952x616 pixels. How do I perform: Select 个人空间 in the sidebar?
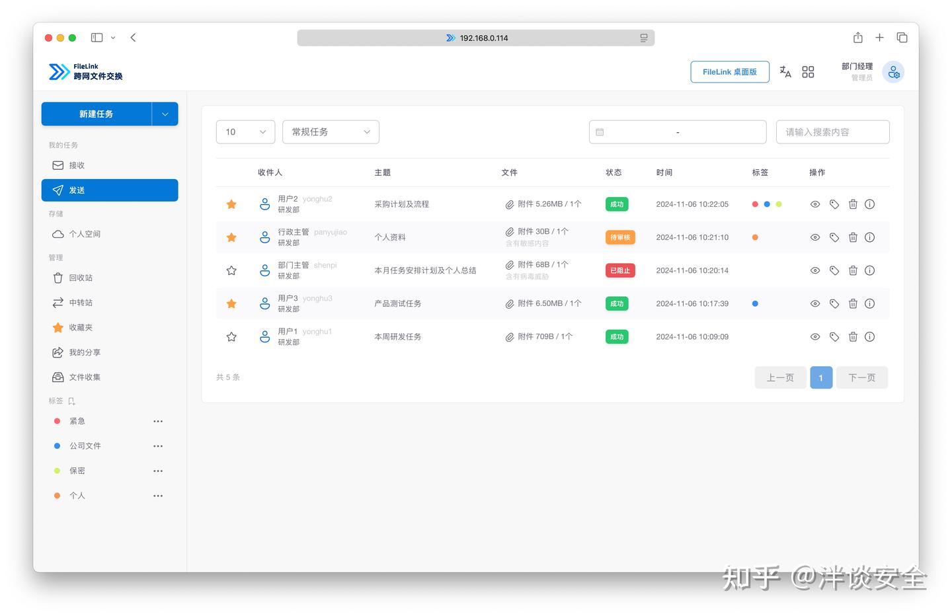(x=110, y=234)
